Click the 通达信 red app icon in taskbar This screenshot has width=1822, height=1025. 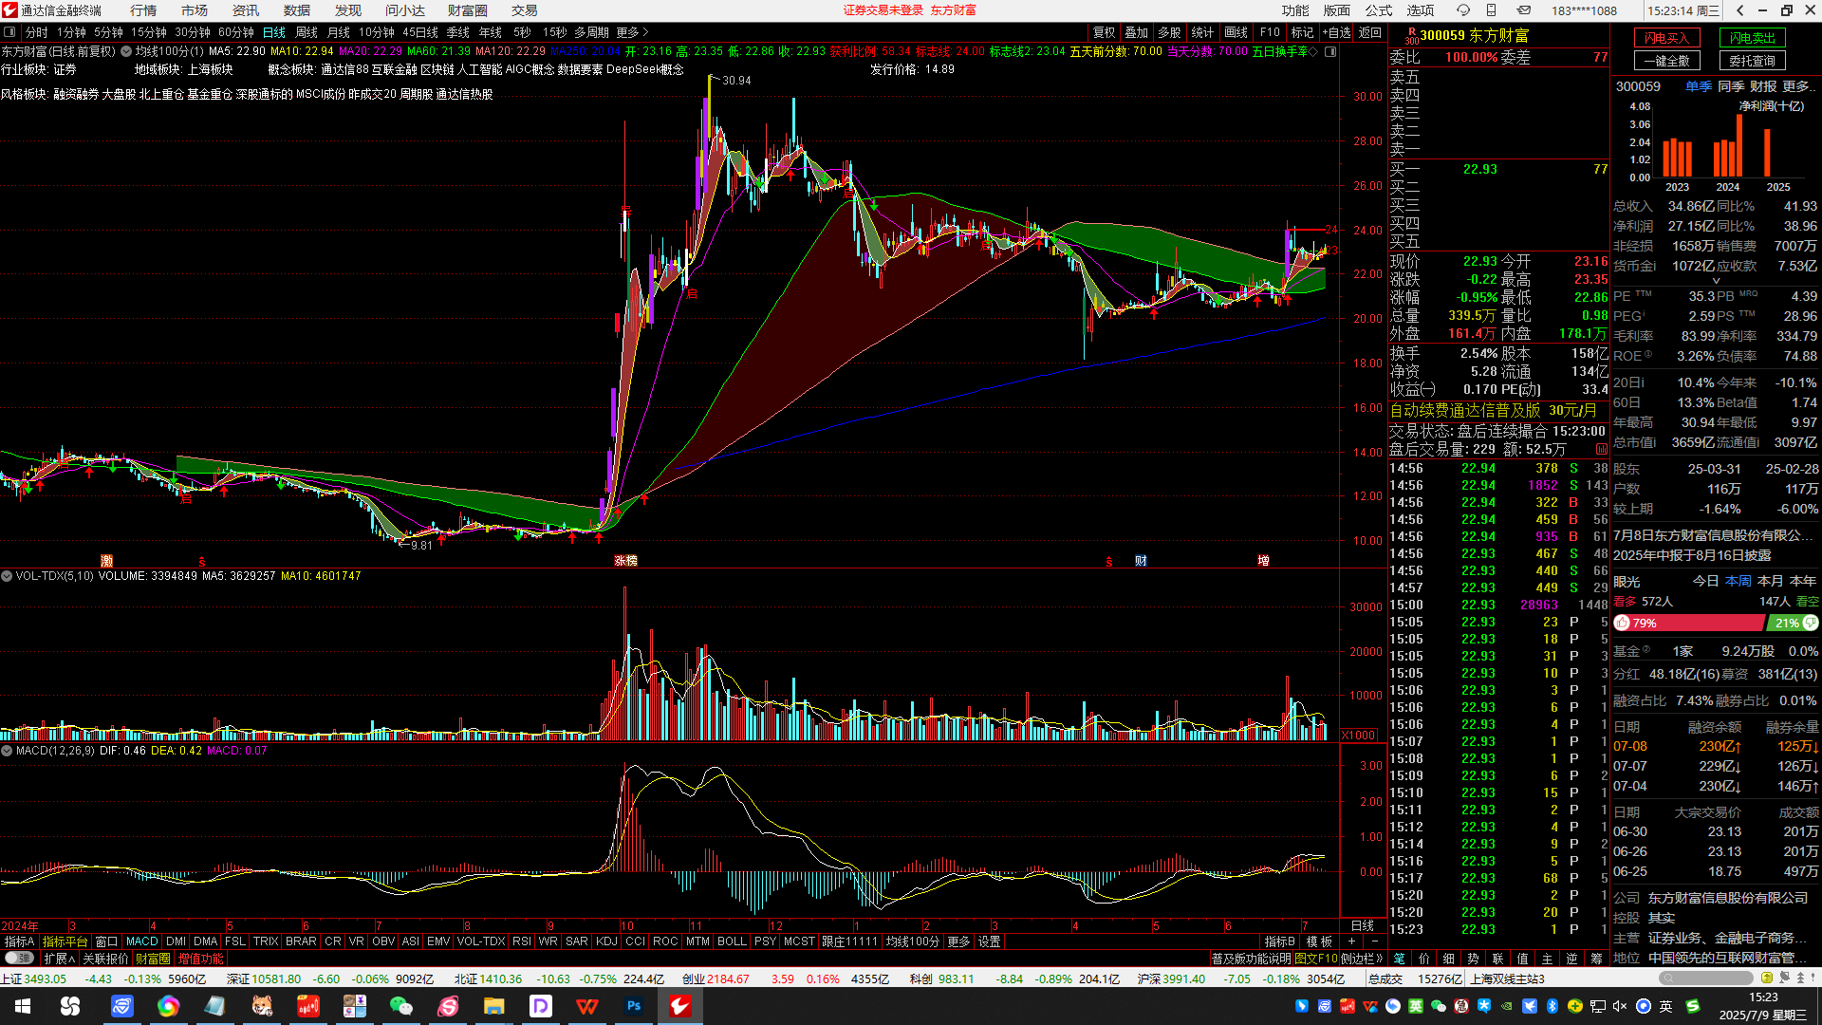click(680, 1006)
